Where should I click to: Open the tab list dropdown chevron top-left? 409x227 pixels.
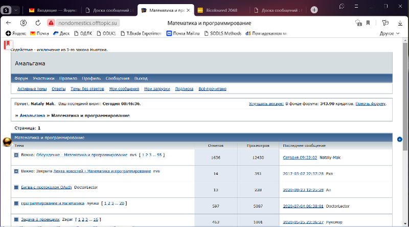(x=16, y=10)
